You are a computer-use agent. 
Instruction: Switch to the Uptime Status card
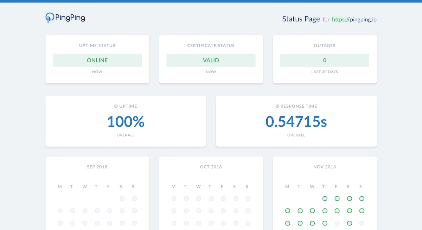pyautogui.click(x=97, y=59)
